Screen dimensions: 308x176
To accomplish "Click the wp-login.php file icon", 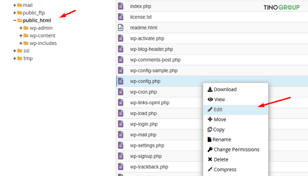I will 121,124.
